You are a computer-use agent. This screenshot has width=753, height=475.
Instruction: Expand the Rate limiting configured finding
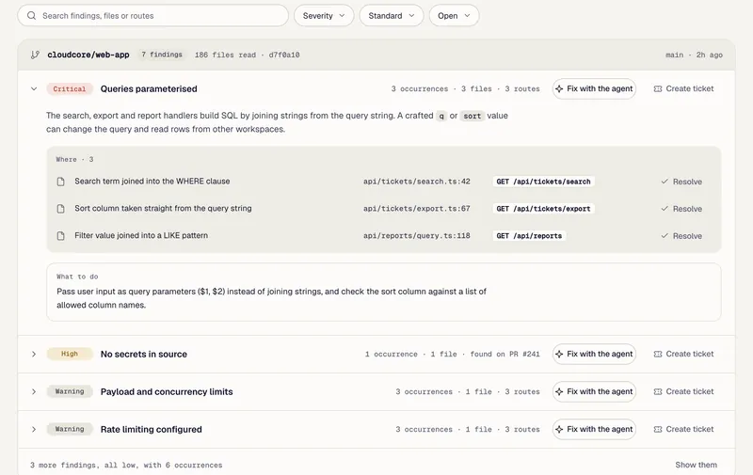click(34, 429)
